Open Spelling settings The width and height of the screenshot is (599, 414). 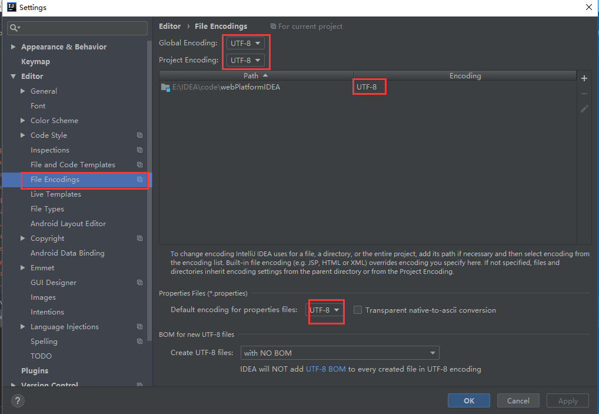click(44, 342)
